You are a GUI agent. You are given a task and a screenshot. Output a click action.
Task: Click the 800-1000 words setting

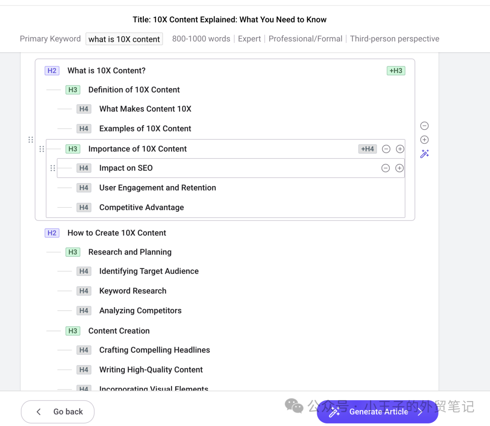click(x=201, y=39)
